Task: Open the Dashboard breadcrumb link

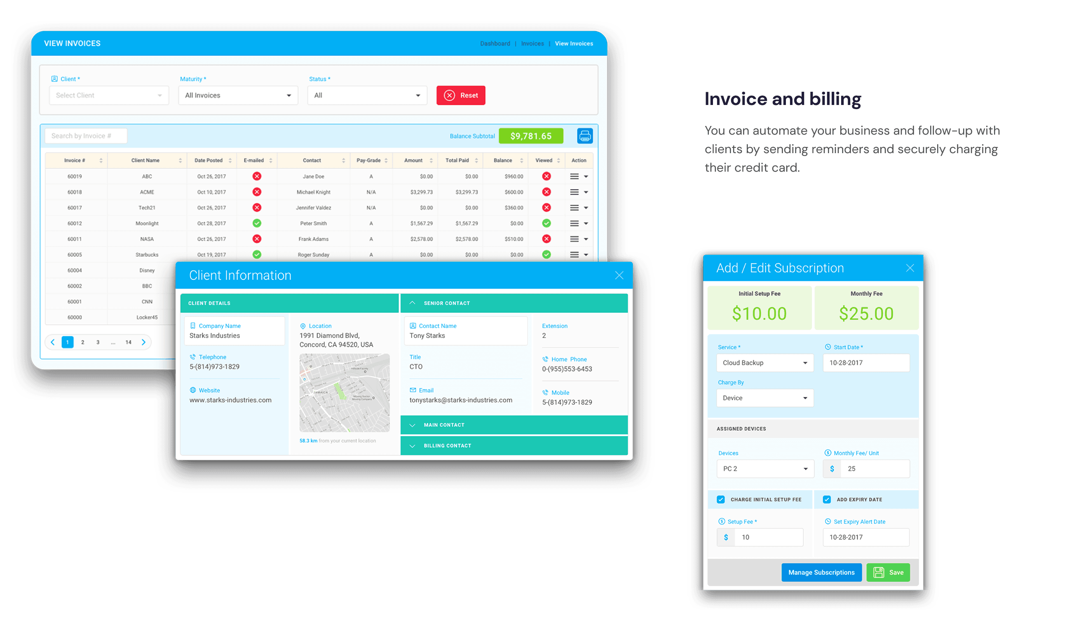Action: (495, 44)
